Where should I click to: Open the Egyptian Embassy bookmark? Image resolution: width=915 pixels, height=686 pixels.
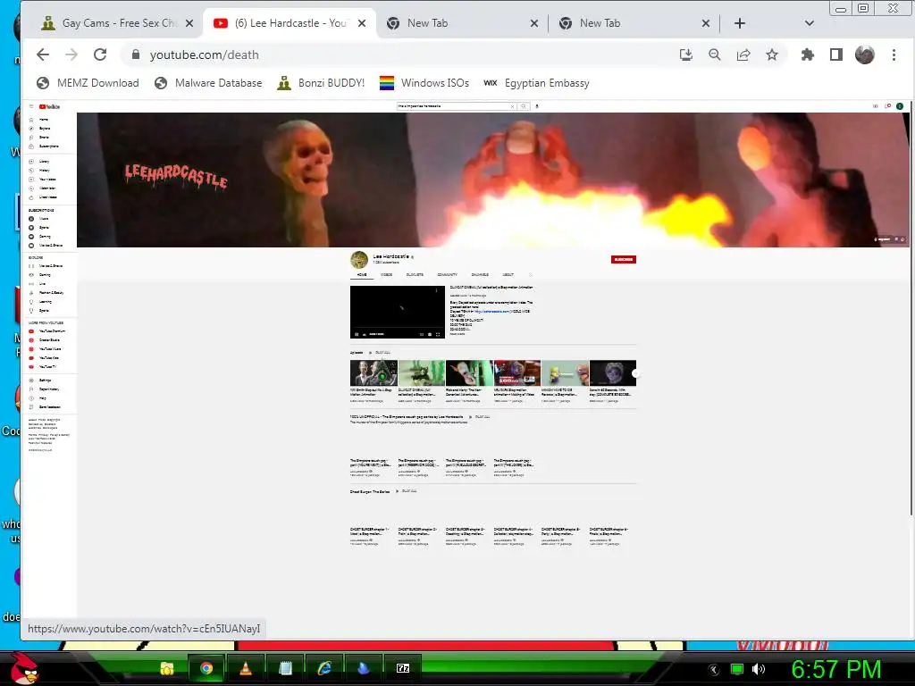(537, 83)
